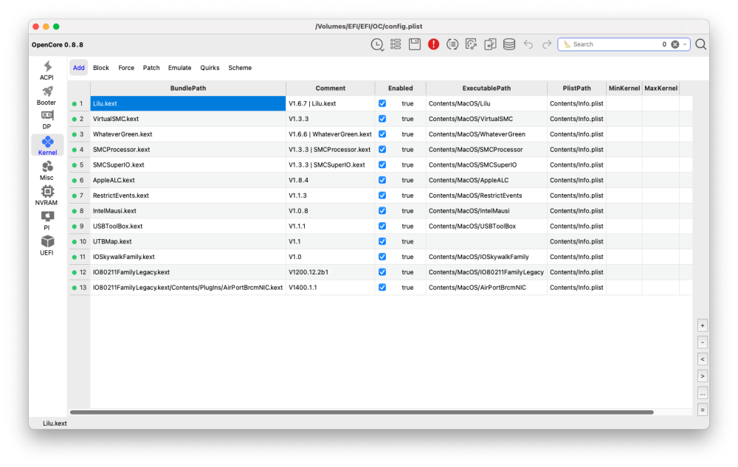Click Contents/MacOS/AppleALC executable path cell
The width and height of the screenshot is (738, 467).
486,180
